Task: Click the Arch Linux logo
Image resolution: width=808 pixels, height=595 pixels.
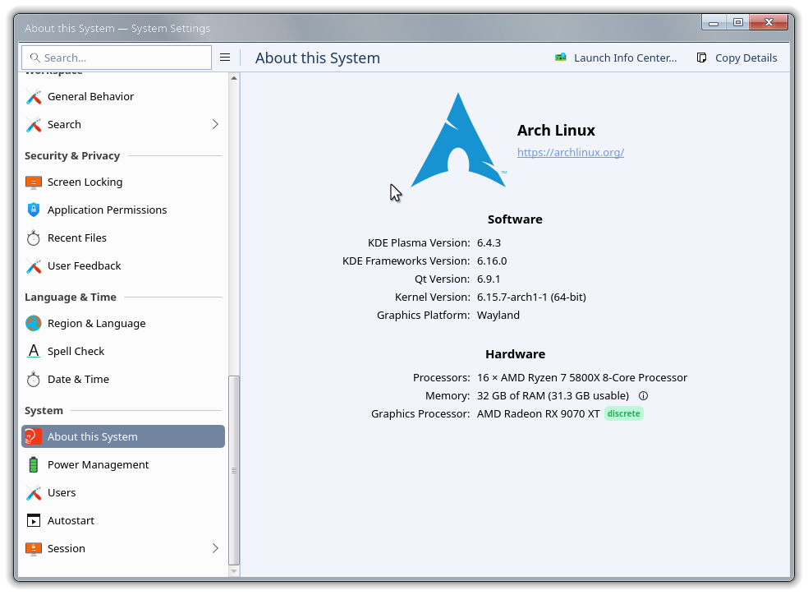Action: pyautogui.click(x=458, y=140)
